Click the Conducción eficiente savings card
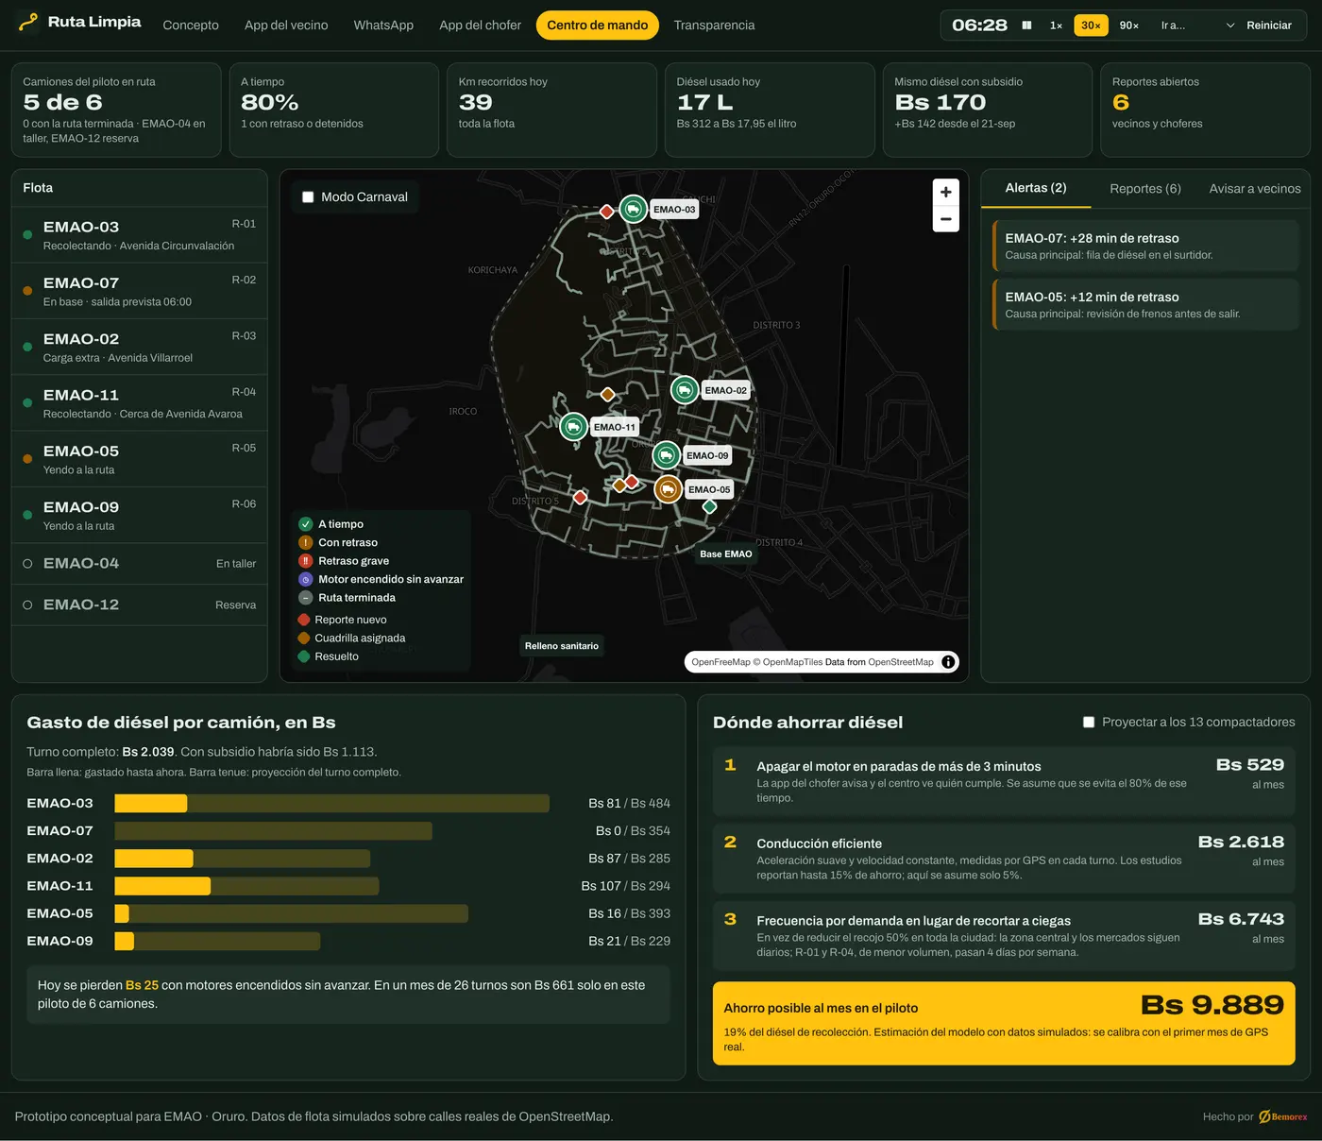Viewport: 1322px width, 1141px height. 1004,859
